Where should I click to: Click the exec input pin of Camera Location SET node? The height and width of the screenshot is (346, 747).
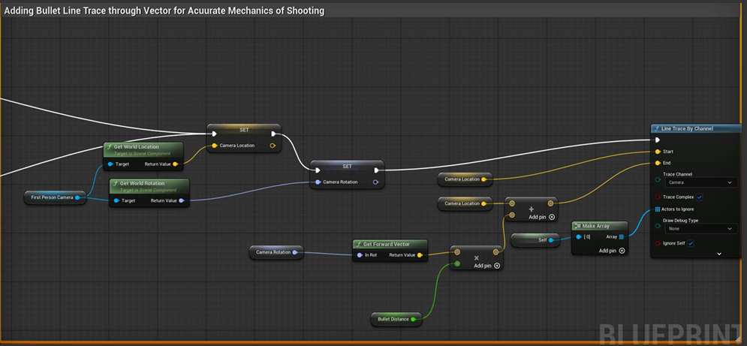(215, 134)
